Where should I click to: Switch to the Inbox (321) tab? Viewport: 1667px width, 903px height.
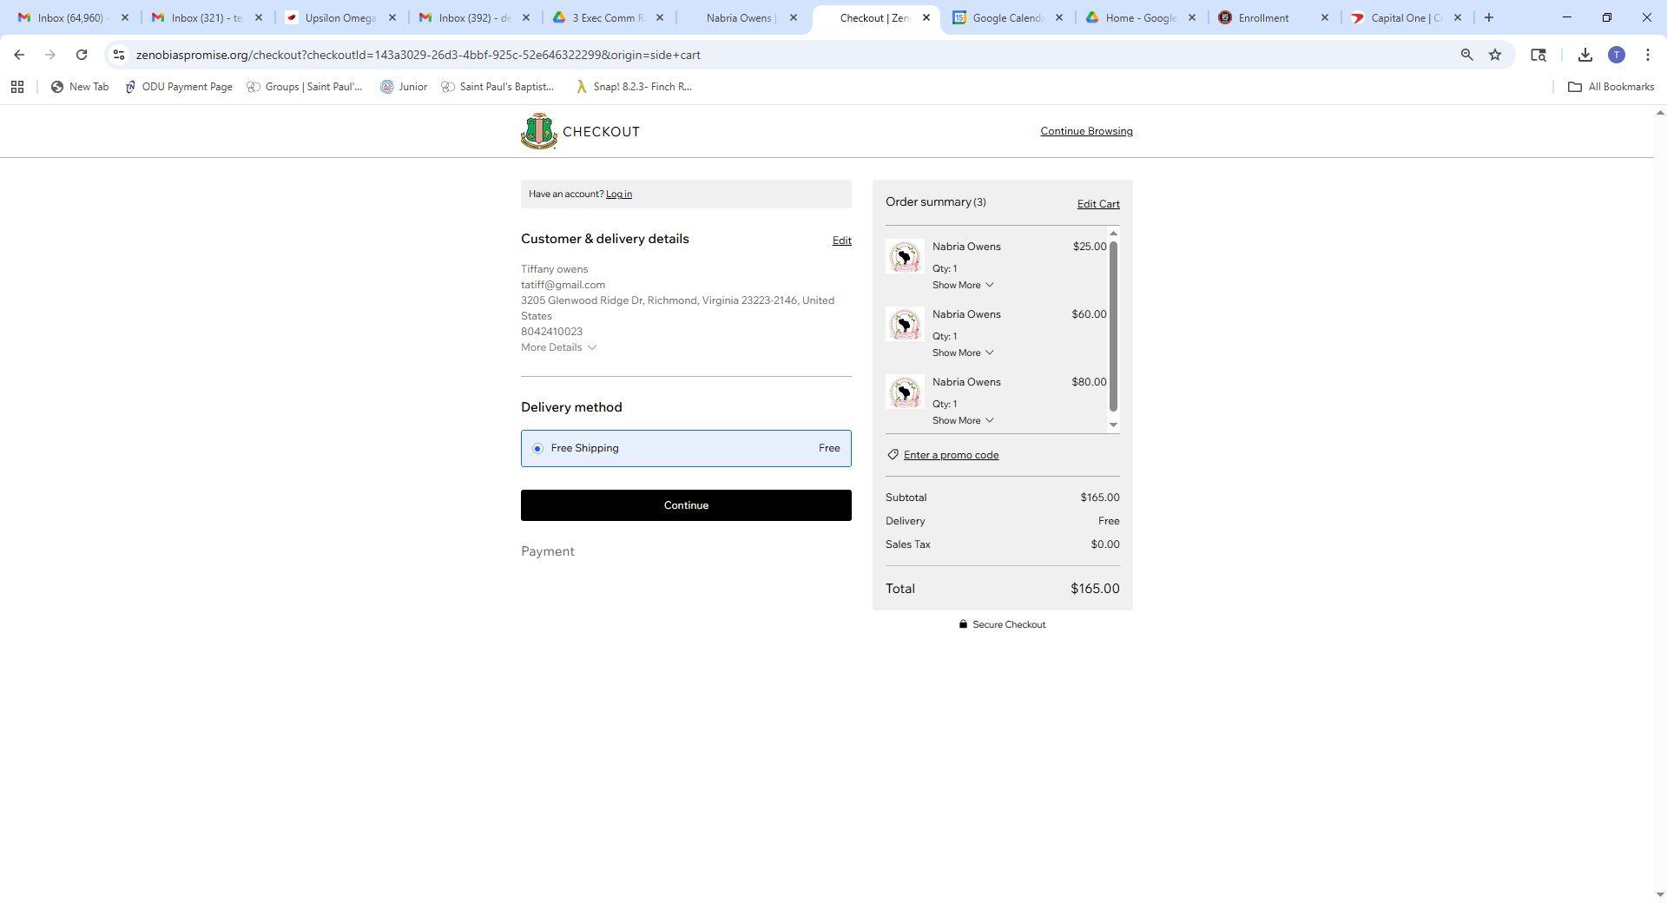pyautogui.click(x=207, y=17)
